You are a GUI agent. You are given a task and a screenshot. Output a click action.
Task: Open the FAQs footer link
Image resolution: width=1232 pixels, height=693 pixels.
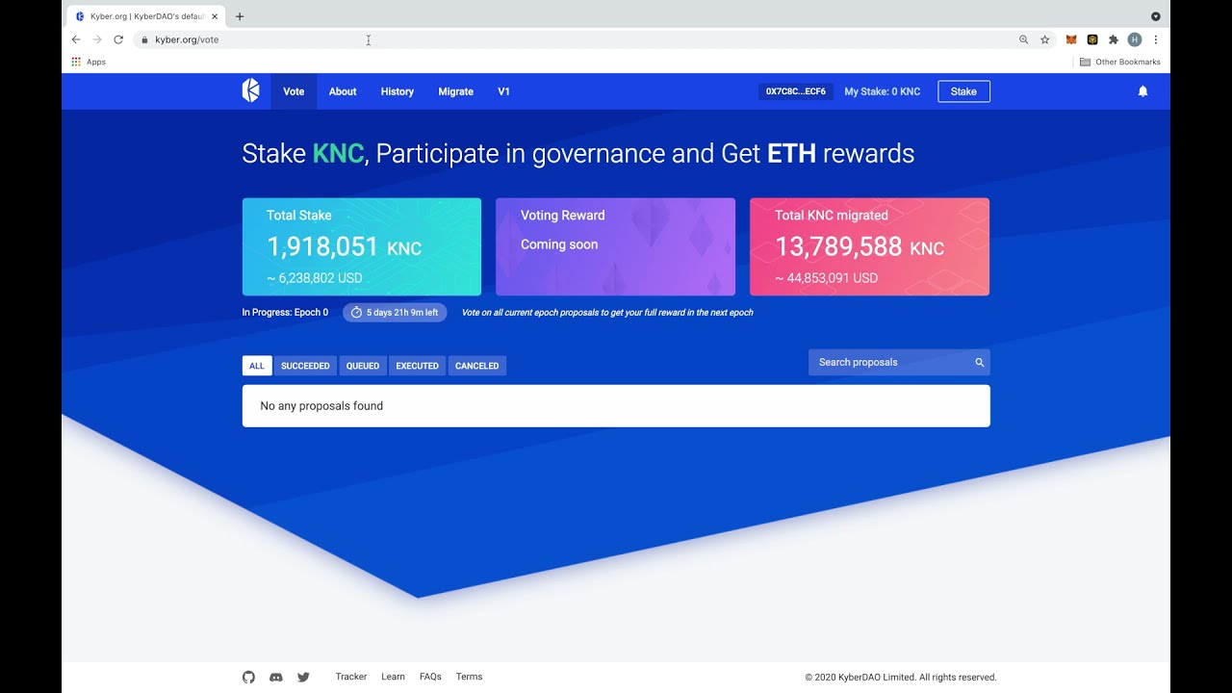point(430,677)
